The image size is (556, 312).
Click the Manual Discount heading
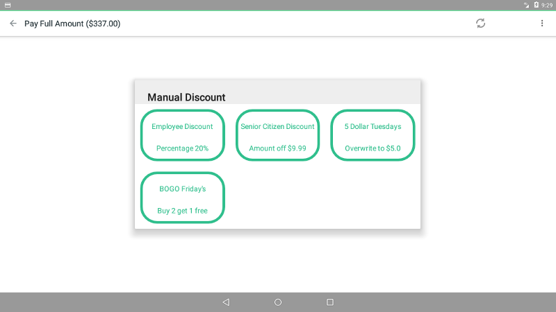[186, 97]
